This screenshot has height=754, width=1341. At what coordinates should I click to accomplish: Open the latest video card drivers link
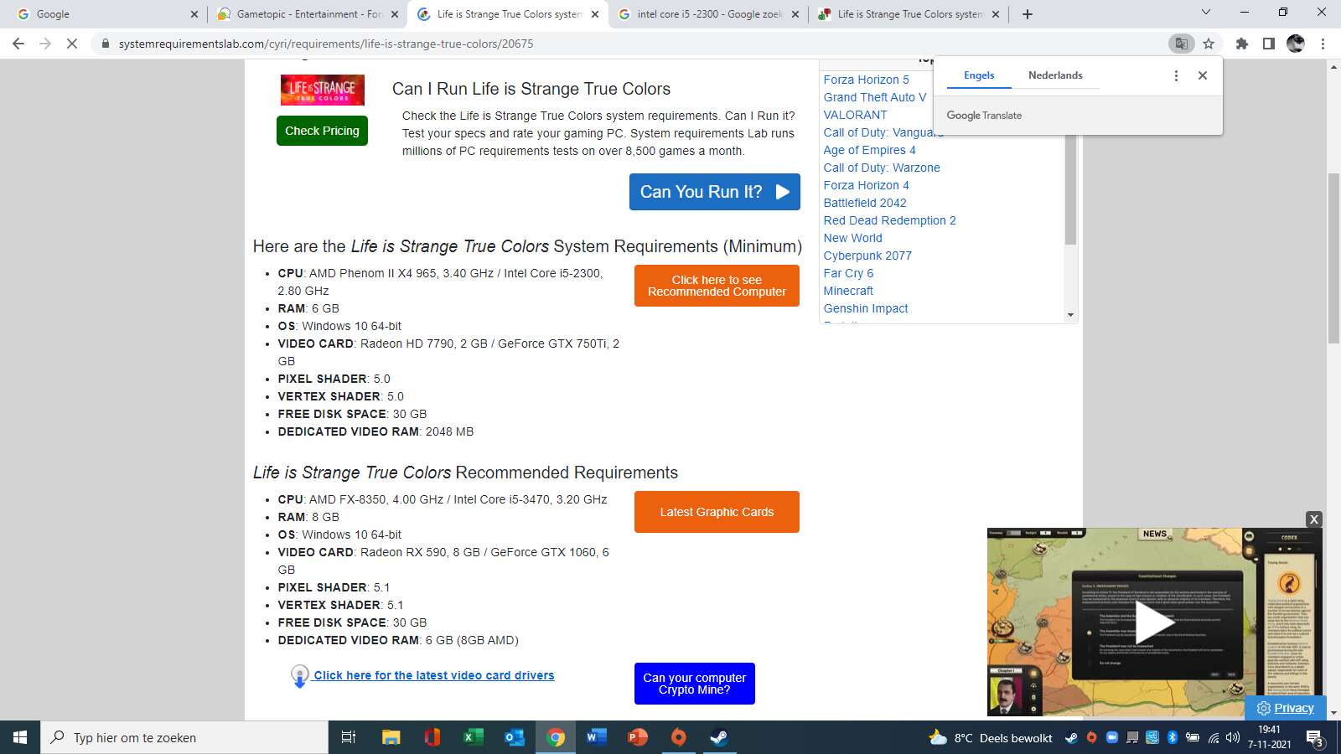433,675
